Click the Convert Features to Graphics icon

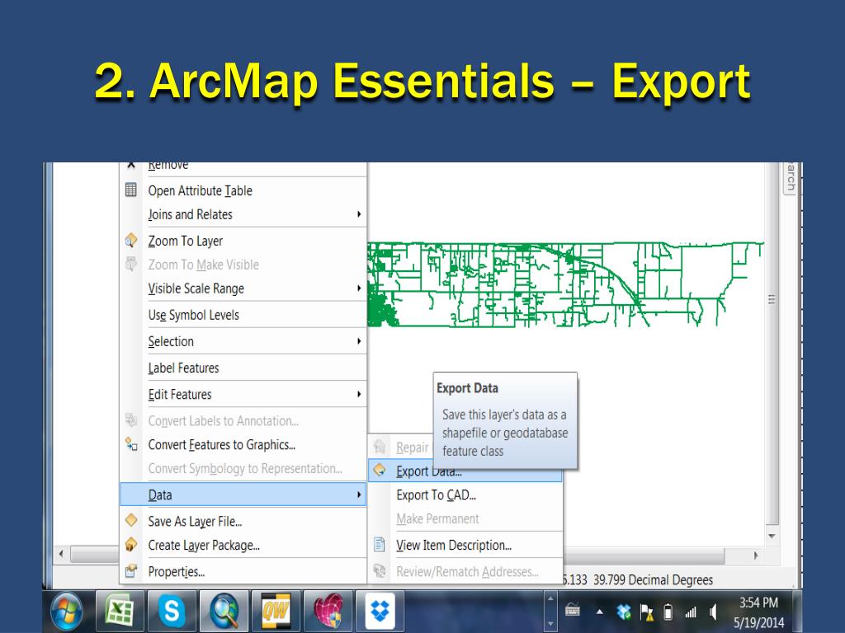pyautogui.click(x=131, y=444)
